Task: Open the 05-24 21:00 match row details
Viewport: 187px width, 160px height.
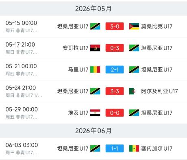Action: coord(93,91)
